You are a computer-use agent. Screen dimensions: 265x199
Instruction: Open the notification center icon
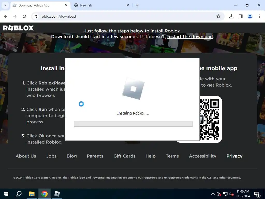pos(257,194)
